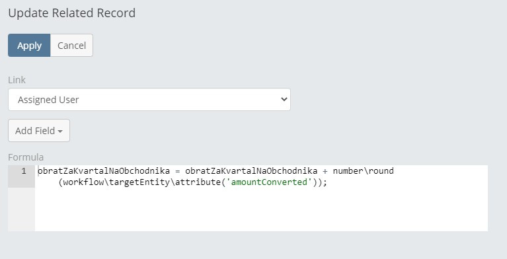Click the green 'amountConverted' string in formula
507x259 pixels.
[269, 182]
